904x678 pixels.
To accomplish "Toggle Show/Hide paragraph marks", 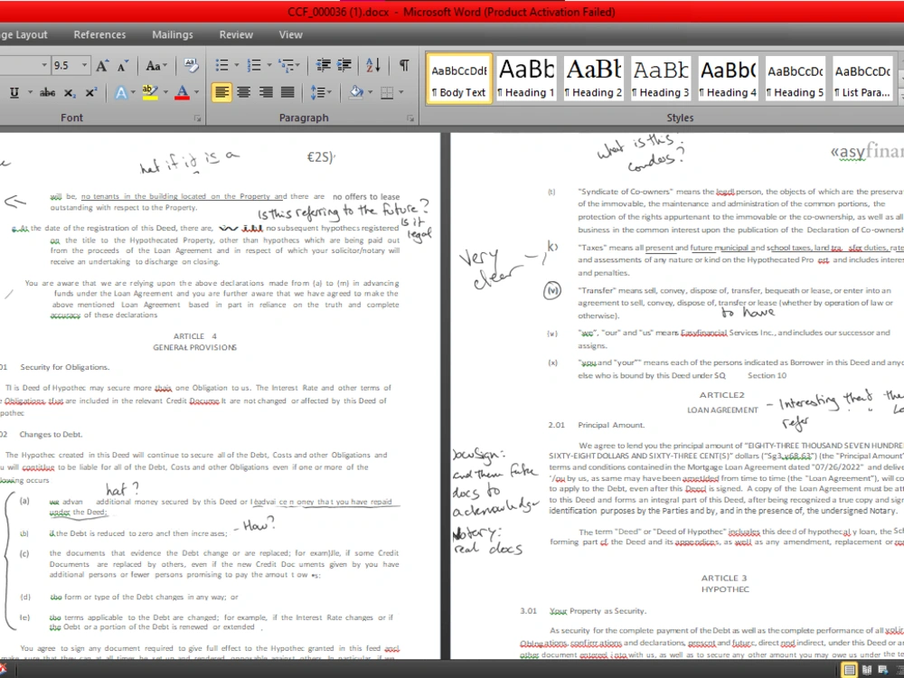I will (404, 65).
